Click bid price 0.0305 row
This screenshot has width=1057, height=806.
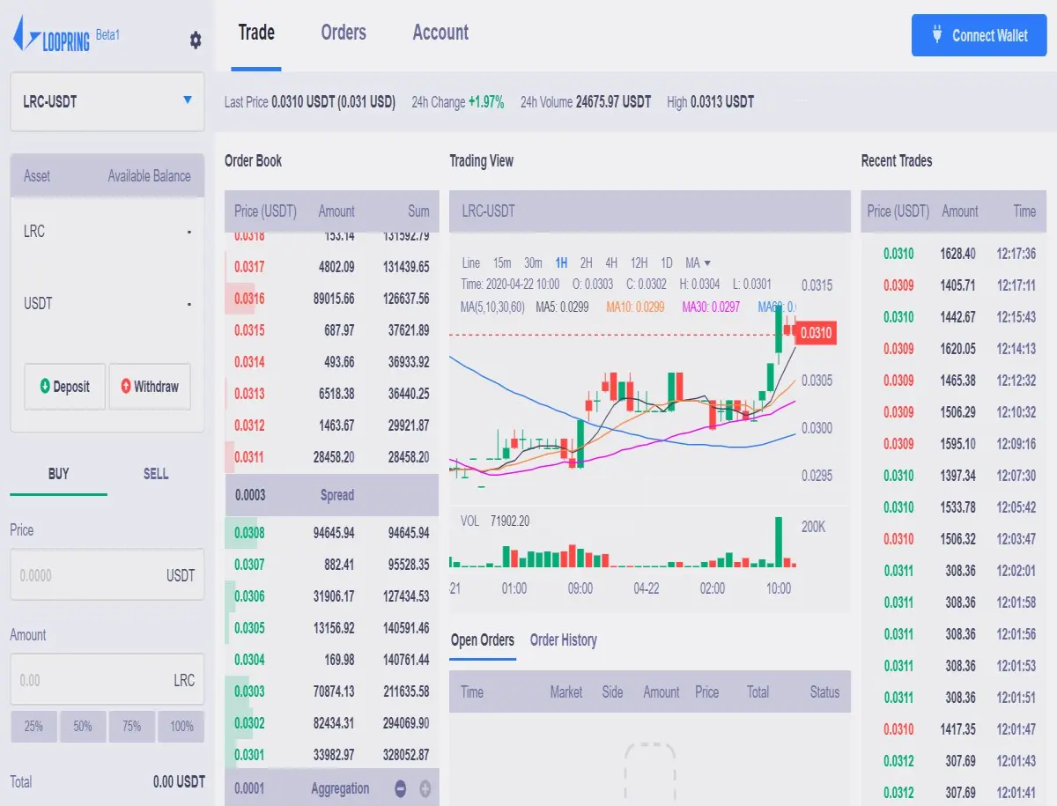pyautogui.click(x=331, y=628)
